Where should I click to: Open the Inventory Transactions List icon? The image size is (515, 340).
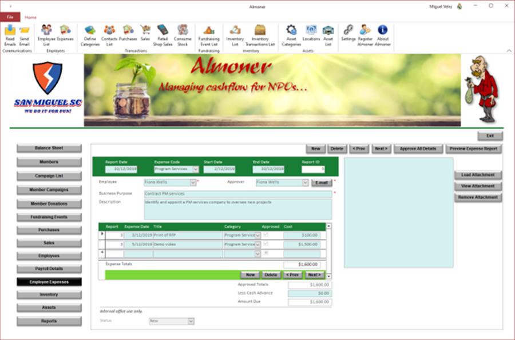click(260, 35)
